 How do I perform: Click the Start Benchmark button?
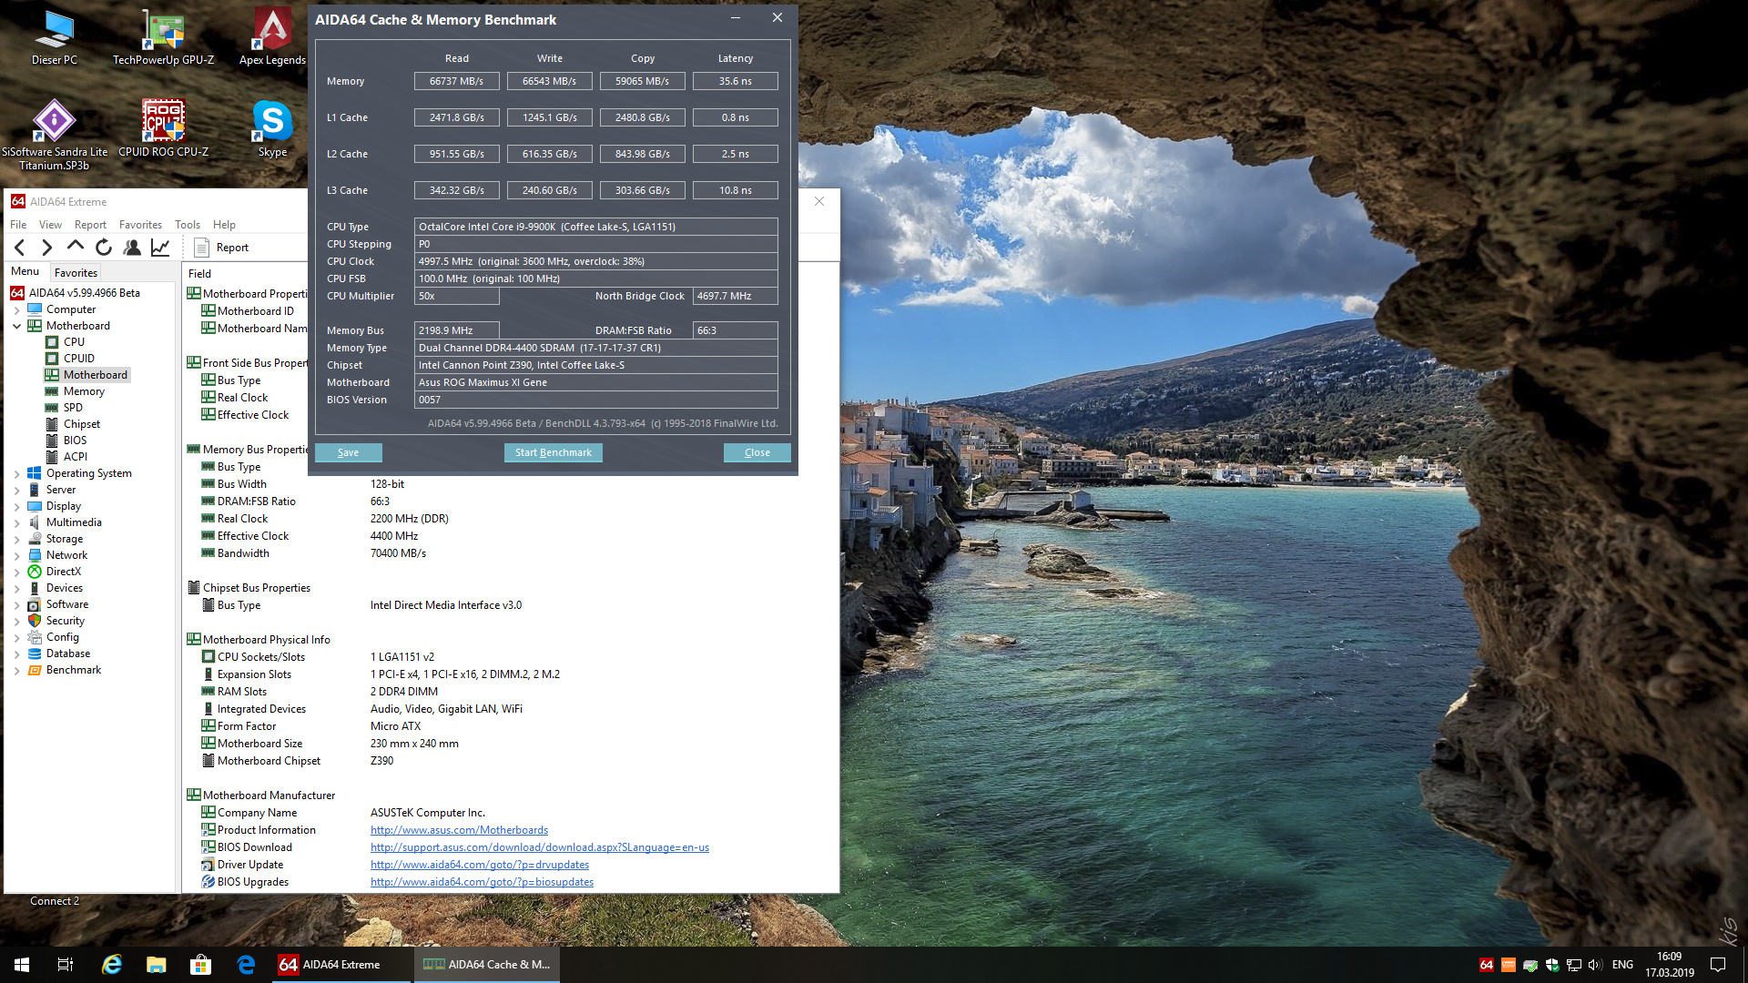pos(553,452)
